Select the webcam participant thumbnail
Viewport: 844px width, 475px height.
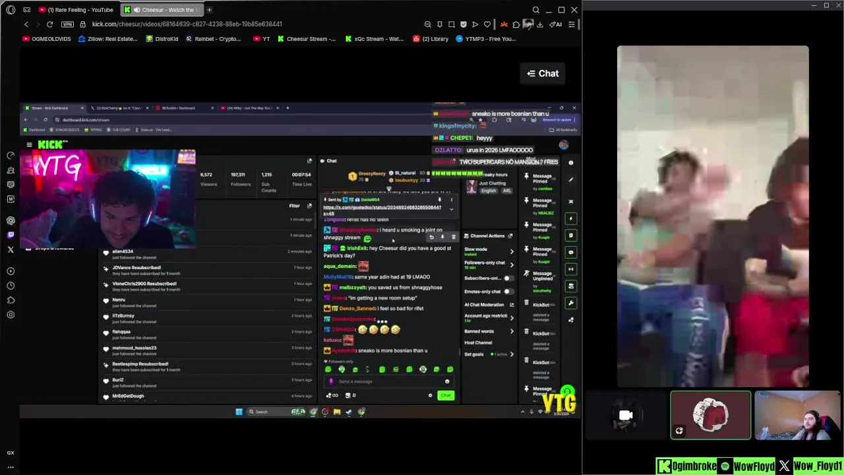tap(797, 416)
